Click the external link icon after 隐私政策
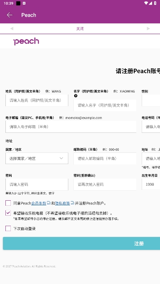 [x=72, y=203]
